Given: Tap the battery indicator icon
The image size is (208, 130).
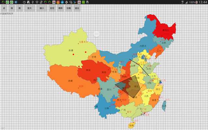Looking at the screenshot, I should click(x=197, y=2).
